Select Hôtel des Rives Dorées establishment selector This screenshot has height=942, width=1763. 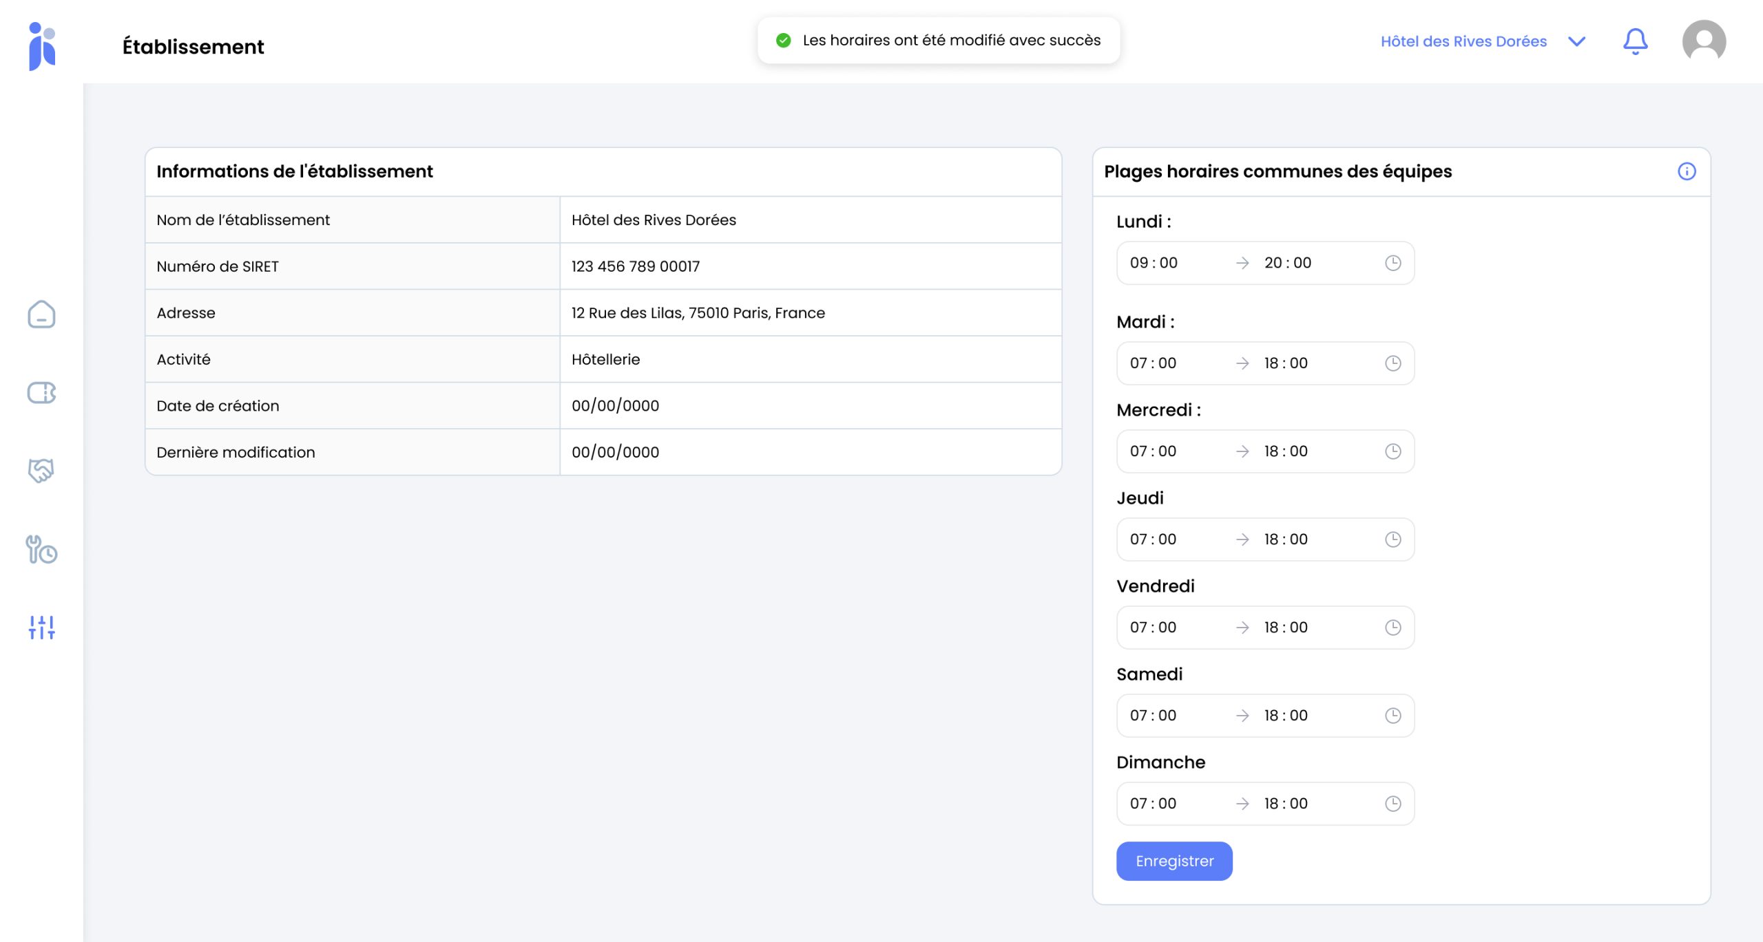(x=1463, y=41)
